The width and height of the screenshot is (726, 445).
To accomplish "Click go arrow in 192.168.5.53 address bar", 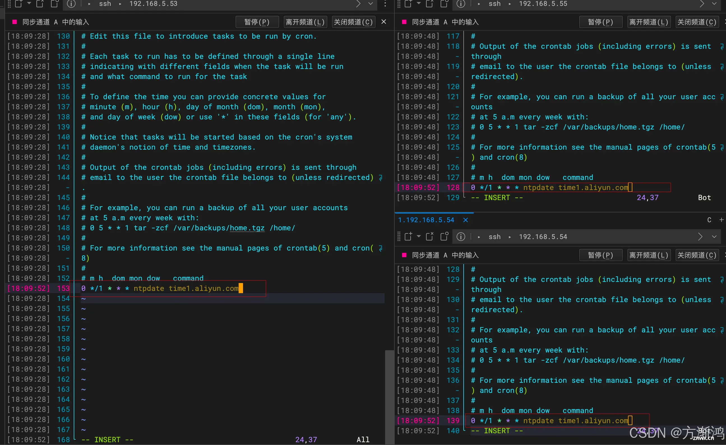I will (x=358, y=4).
